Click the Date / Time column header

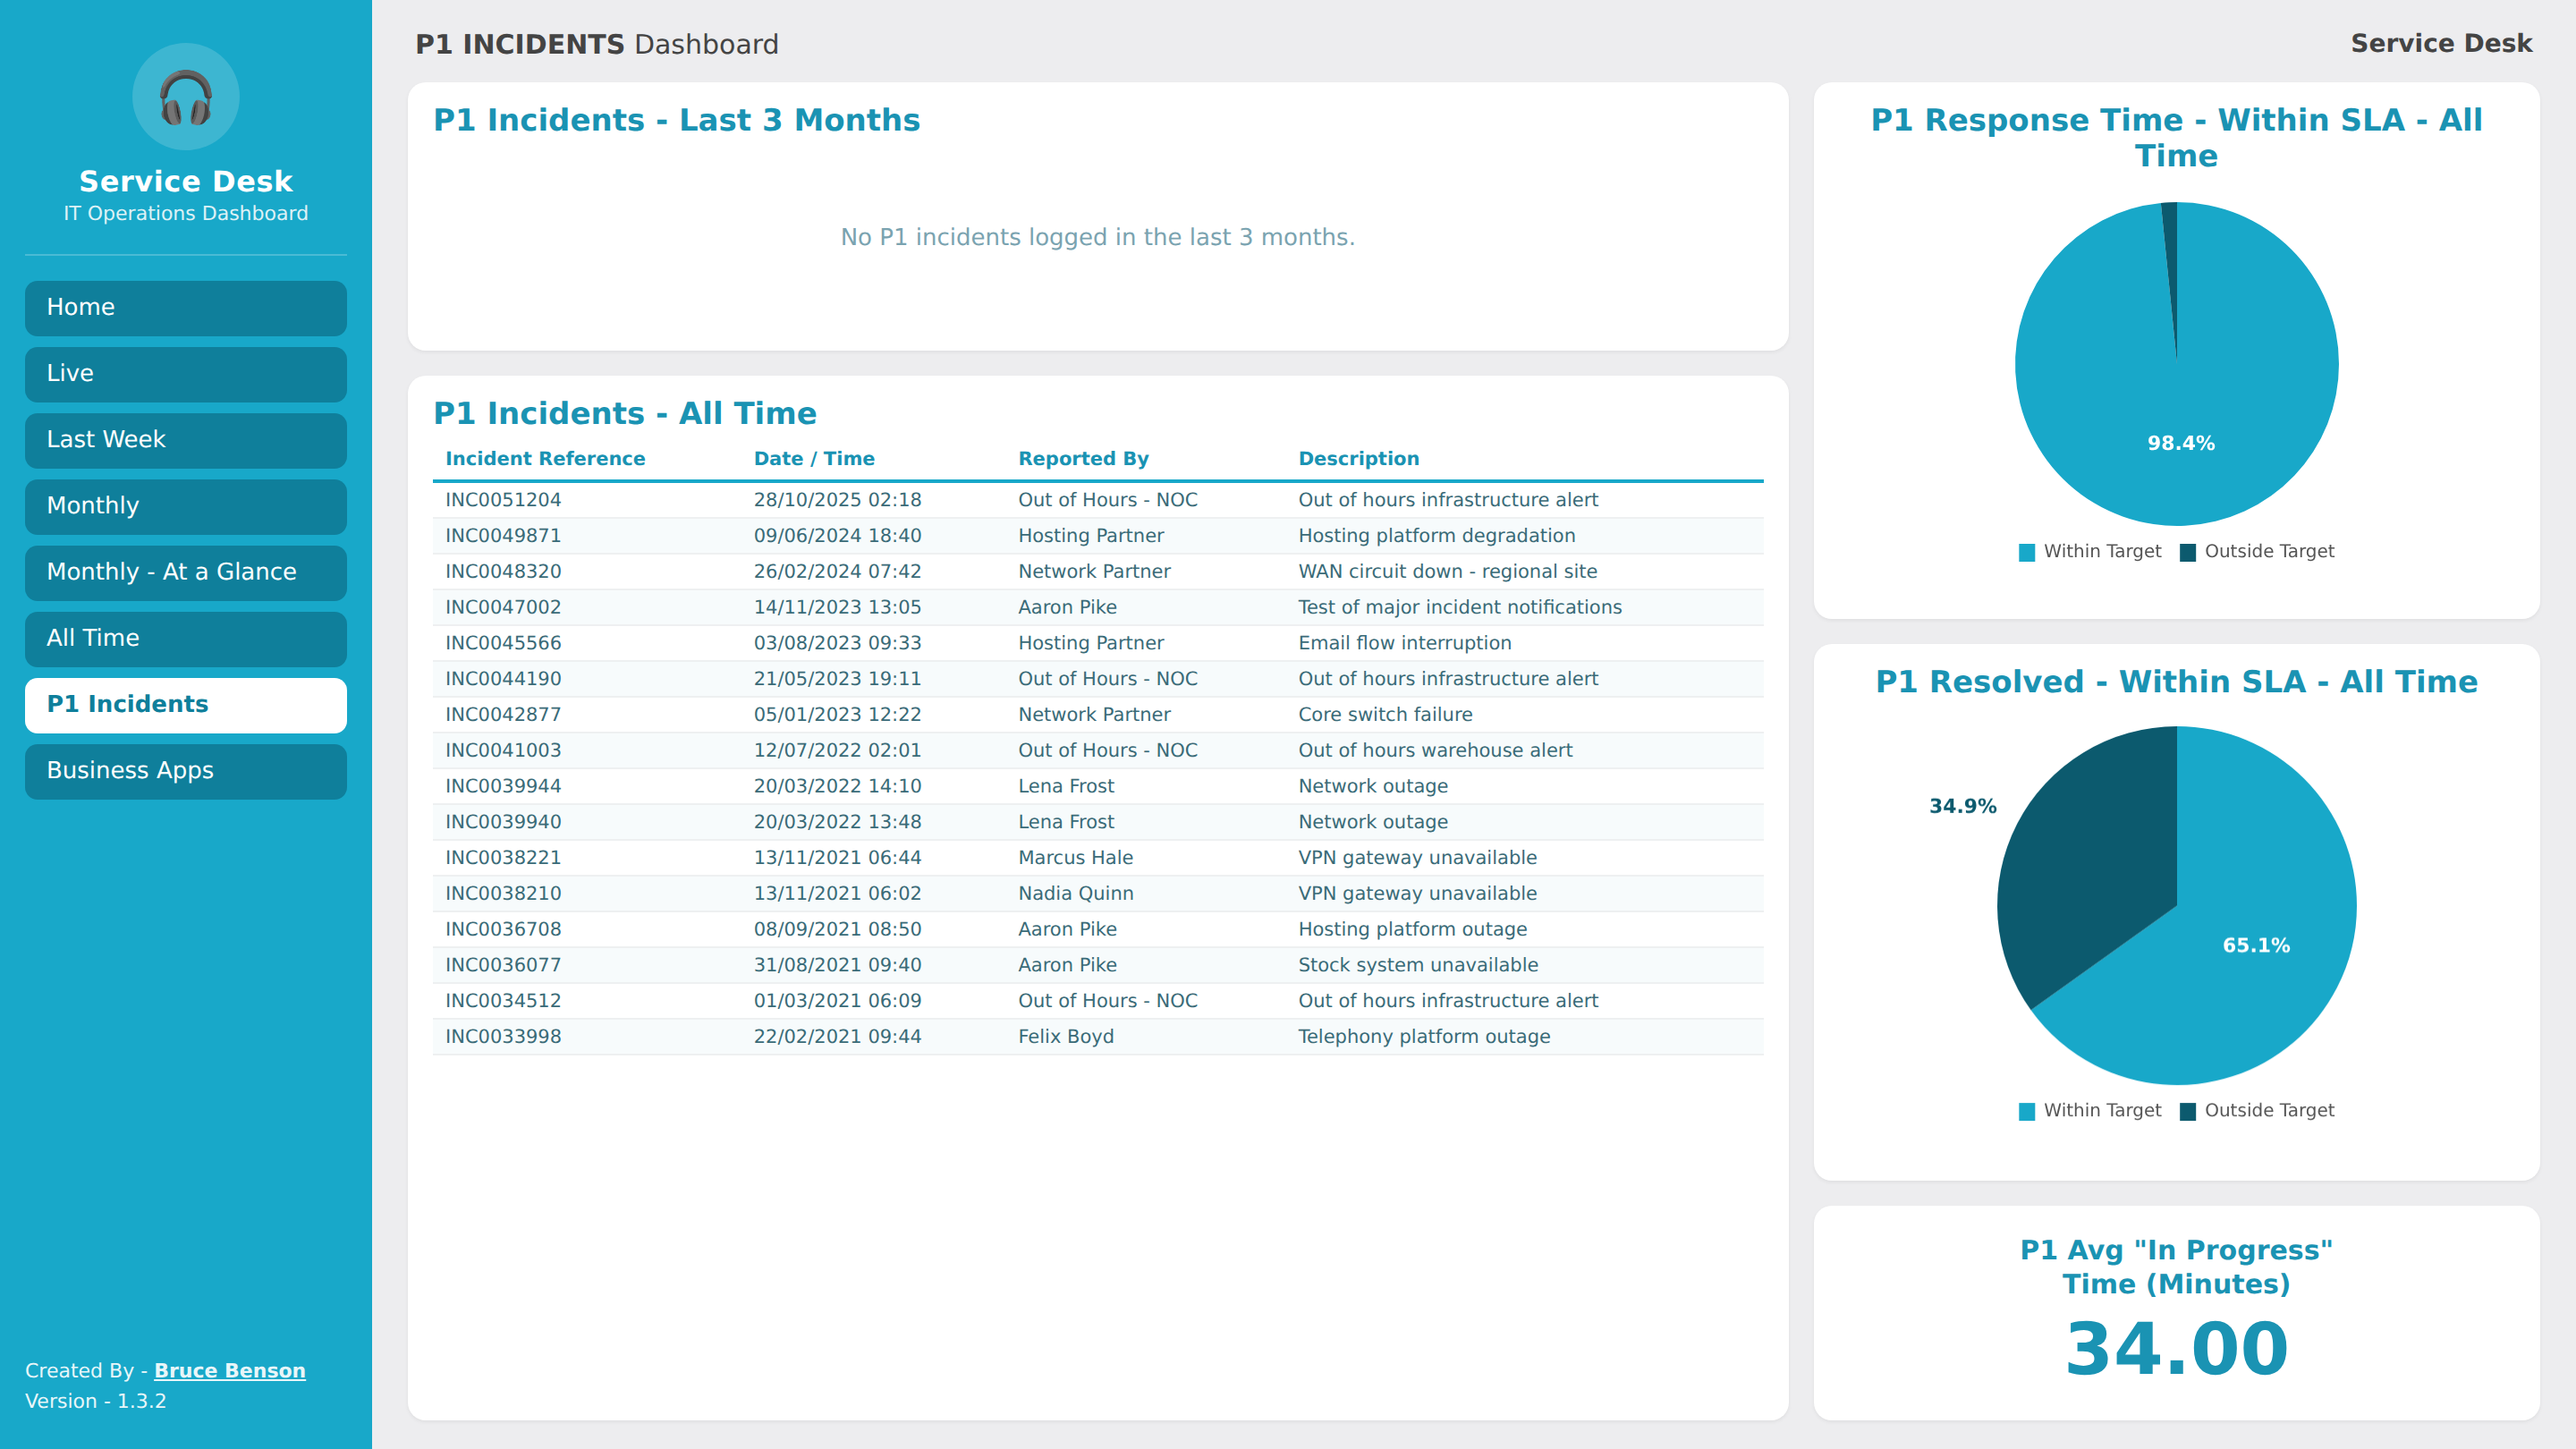[814, 458]
